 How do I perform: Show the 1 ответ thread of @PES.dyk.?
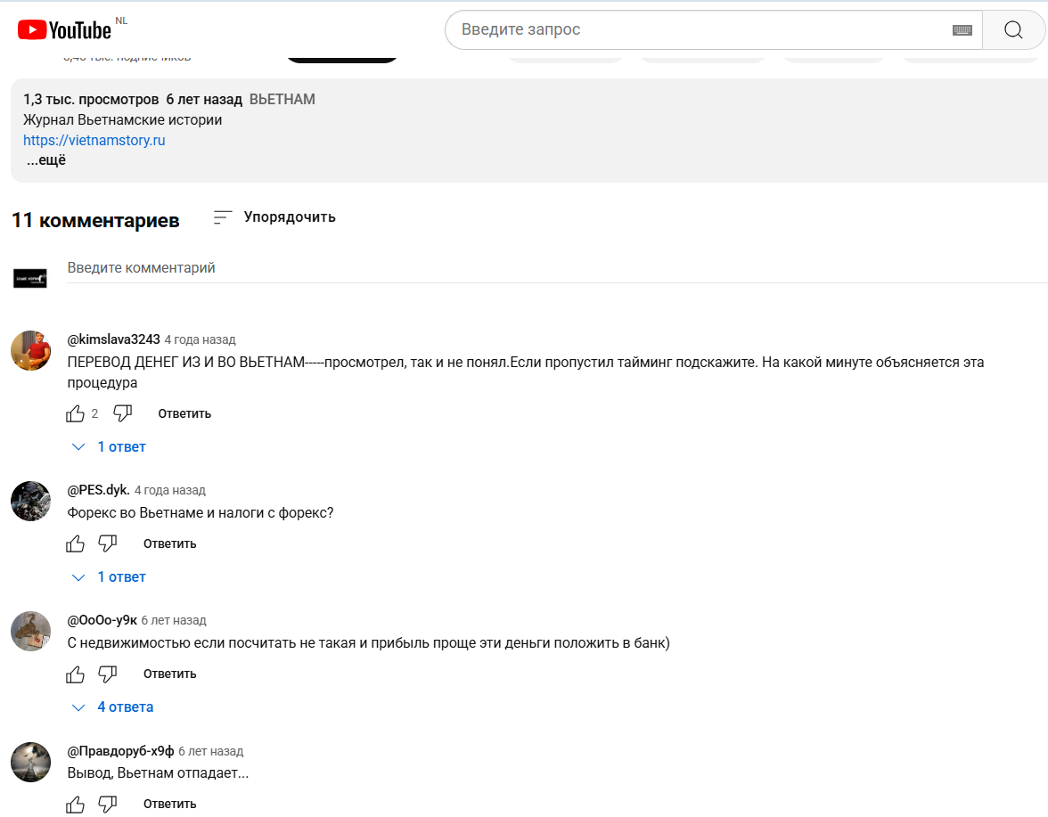coord(121,576)
